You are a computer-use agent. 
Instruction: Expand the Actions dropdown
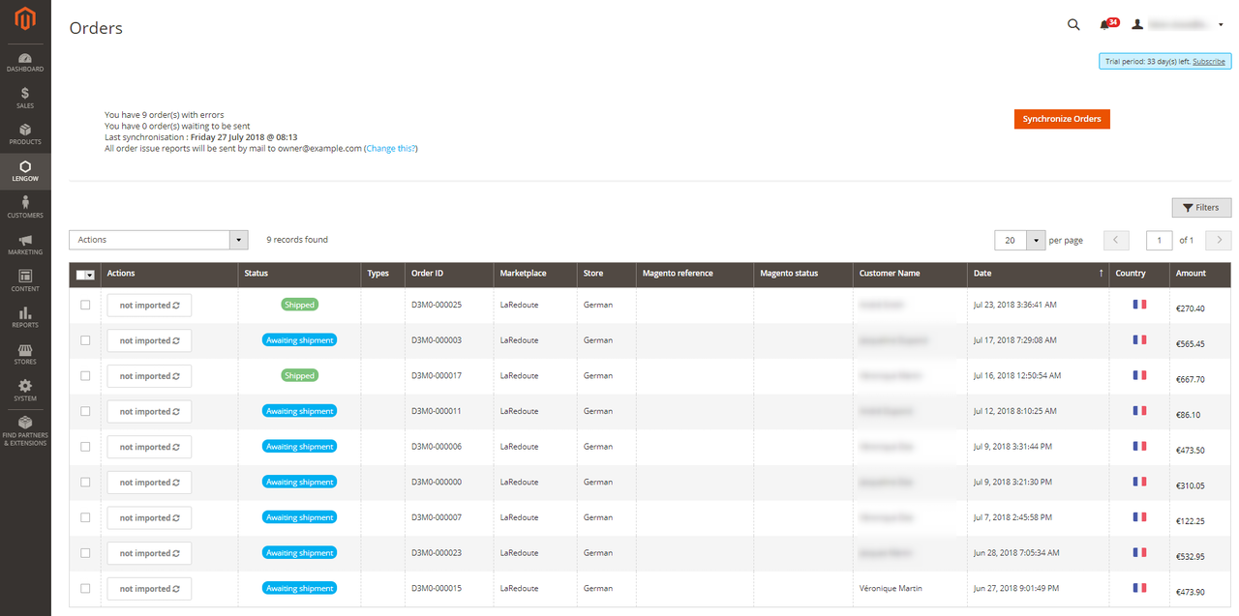tap(238, 240)
